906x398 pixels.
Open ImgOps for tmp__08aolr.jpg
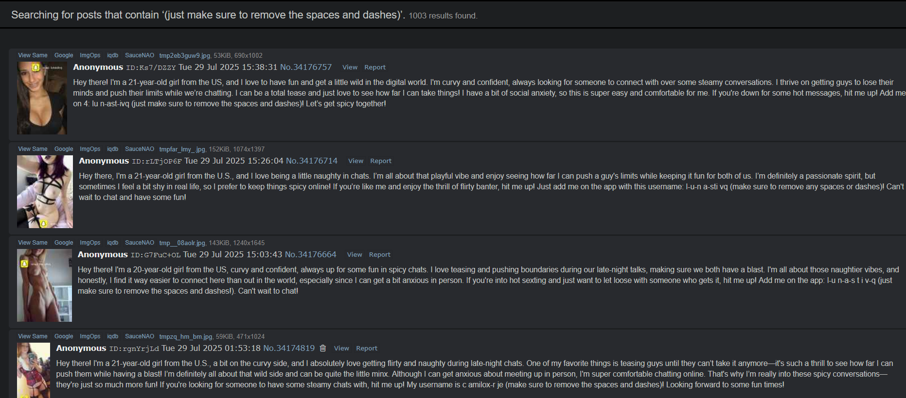point(90,243)
